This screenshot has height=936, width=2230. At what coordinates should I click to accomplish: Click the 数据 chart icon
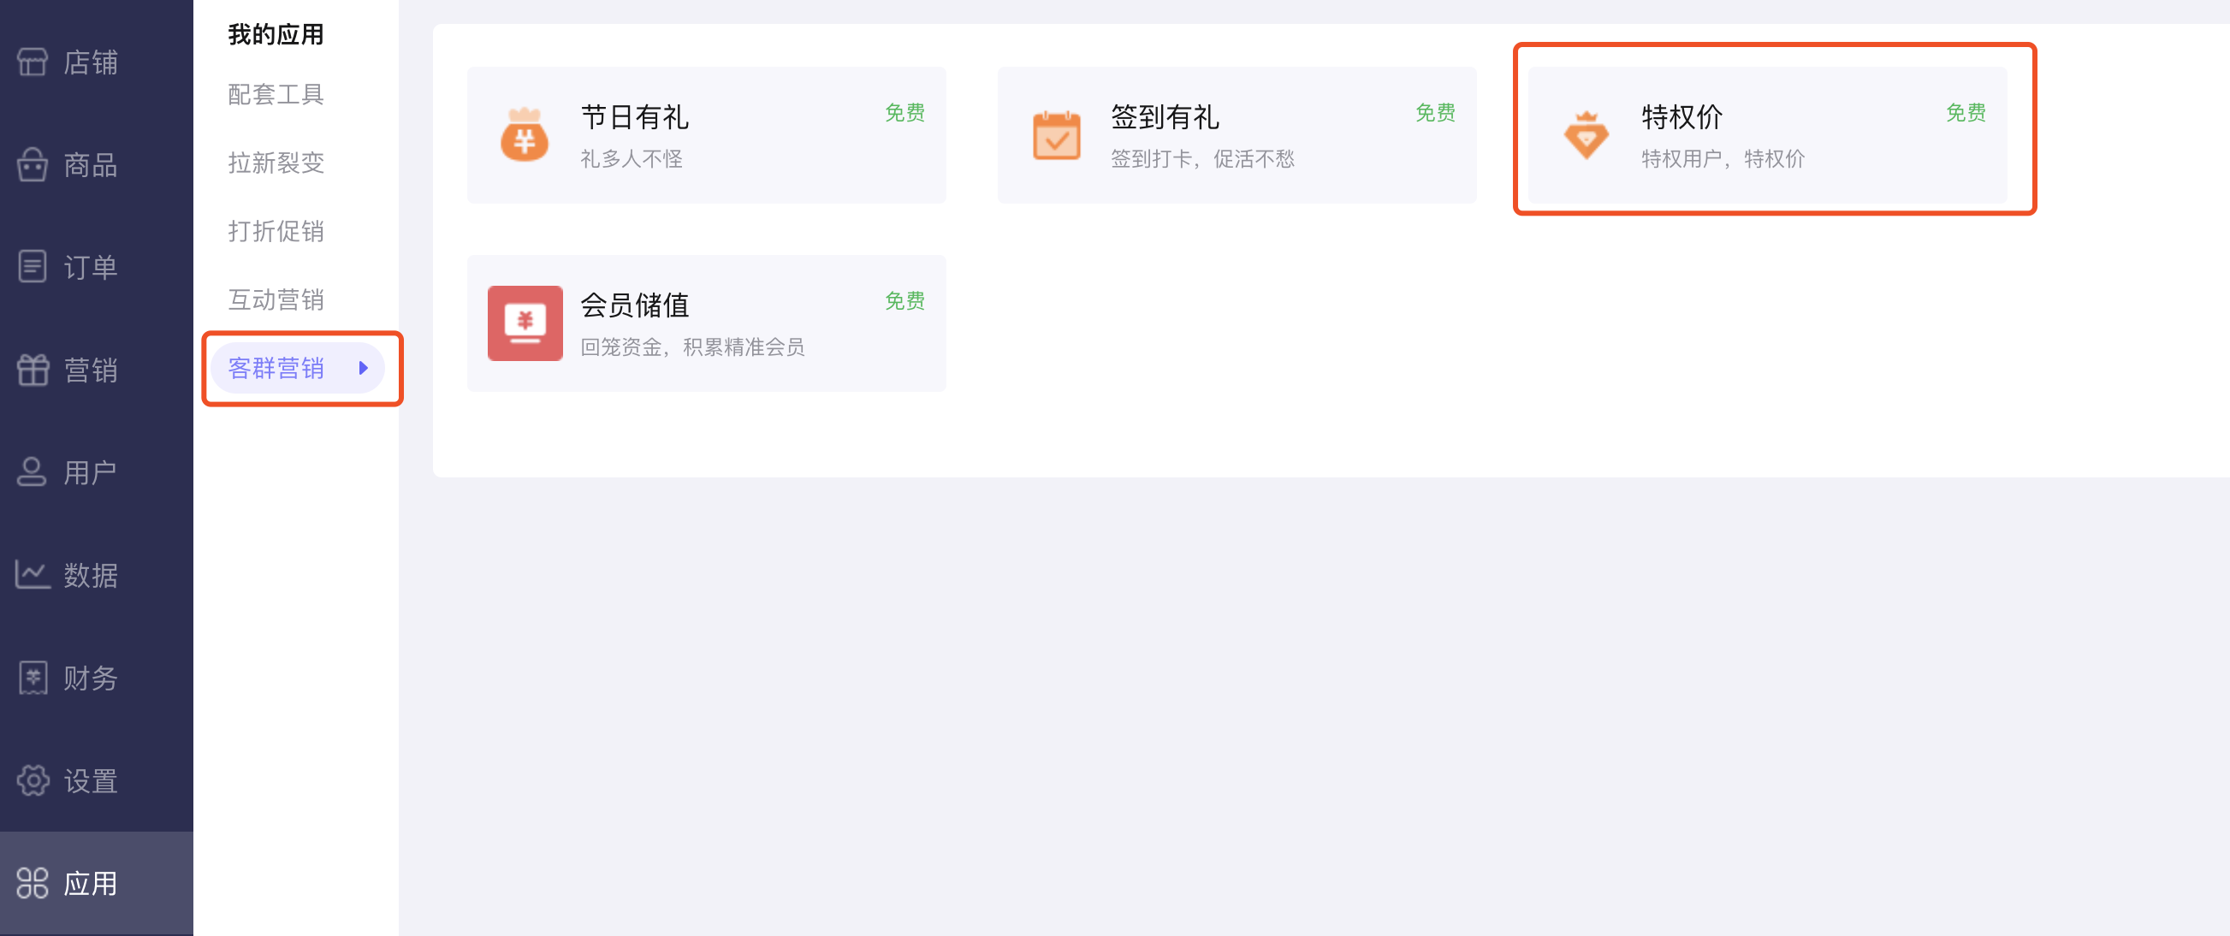32,574
